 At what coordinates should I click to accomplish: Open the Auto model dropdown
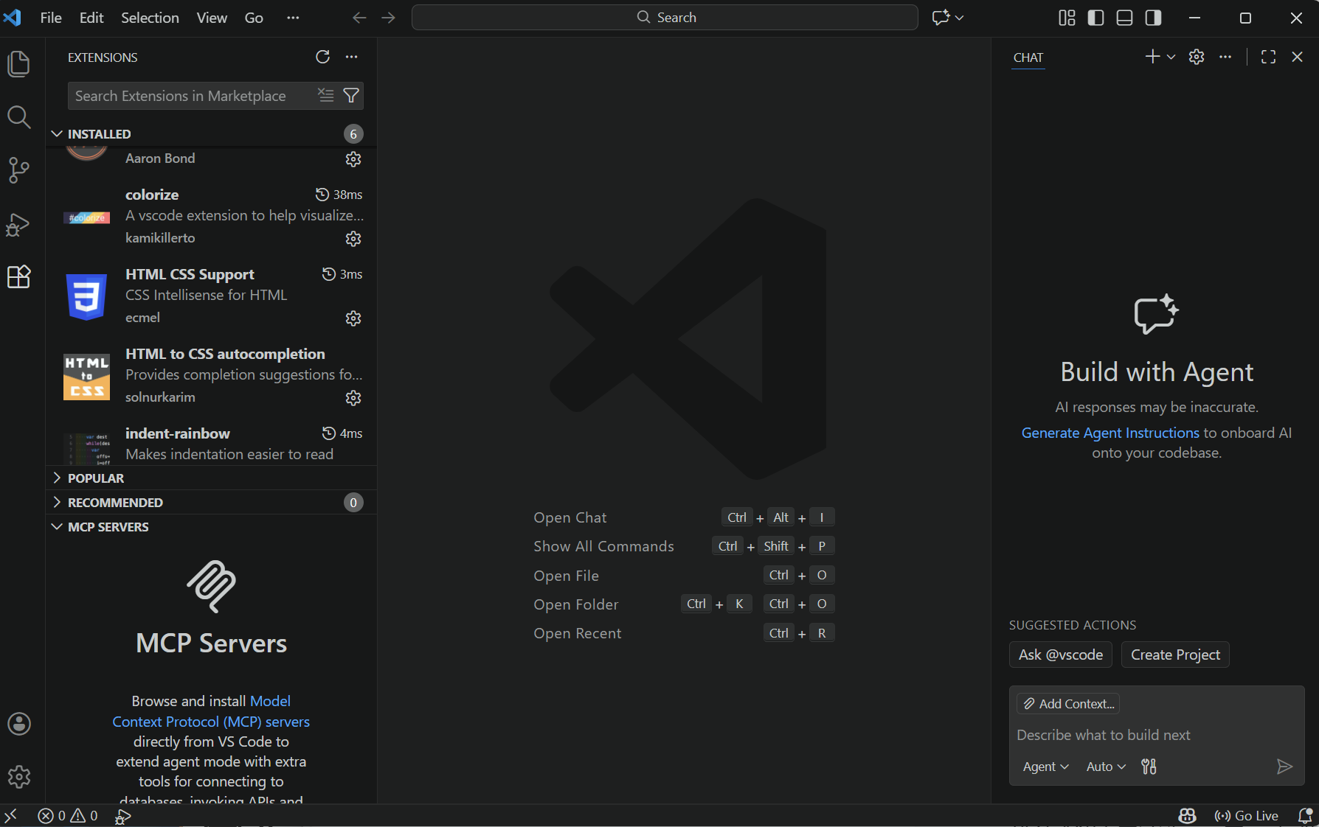coord(1106,767)
